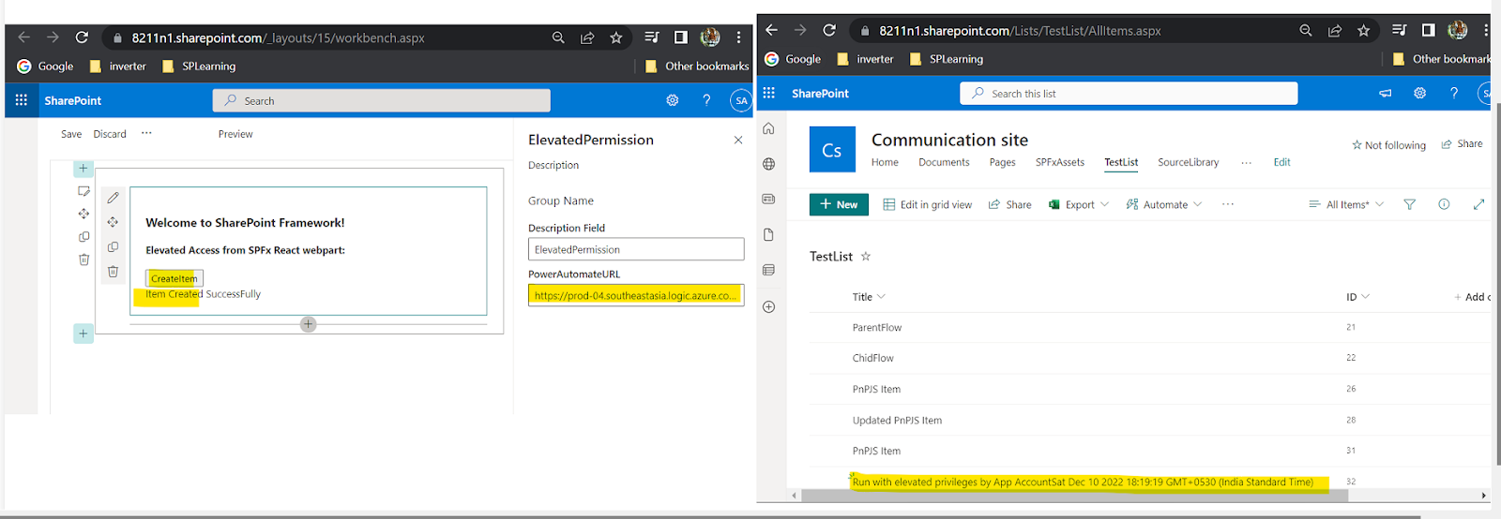This screenshot has height=519, width=1501.
Task: Expand the list to full screen
Action: [x=1478, y=204]
